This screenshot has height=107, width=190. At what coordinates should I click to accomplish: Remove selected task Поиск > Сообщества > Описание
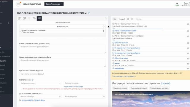pos(104,31)
